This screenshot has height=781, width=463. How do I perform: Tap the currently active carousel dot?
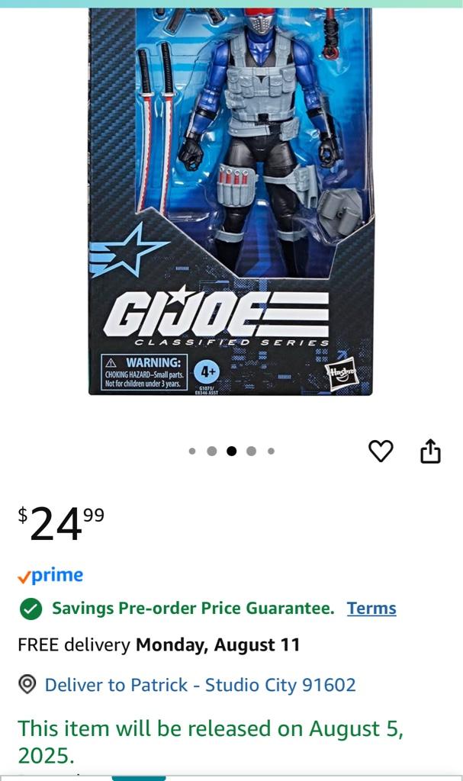(231, 452)
